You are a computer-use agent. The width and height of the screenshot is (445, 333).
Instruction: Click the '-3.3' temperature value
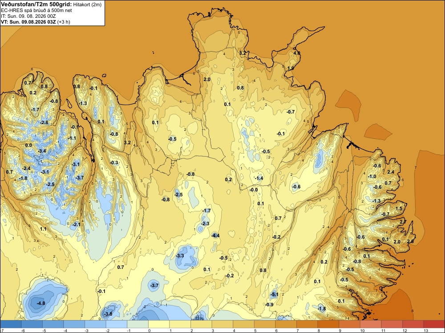[x=180, y=256]
